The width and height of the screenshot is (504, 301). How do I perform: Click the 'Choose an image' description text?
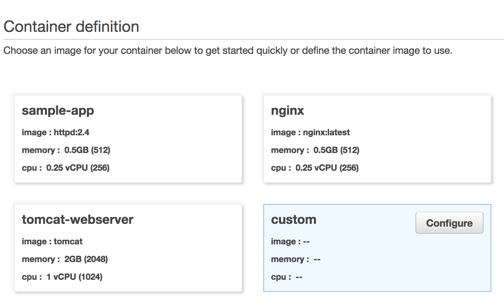point(228,51)
